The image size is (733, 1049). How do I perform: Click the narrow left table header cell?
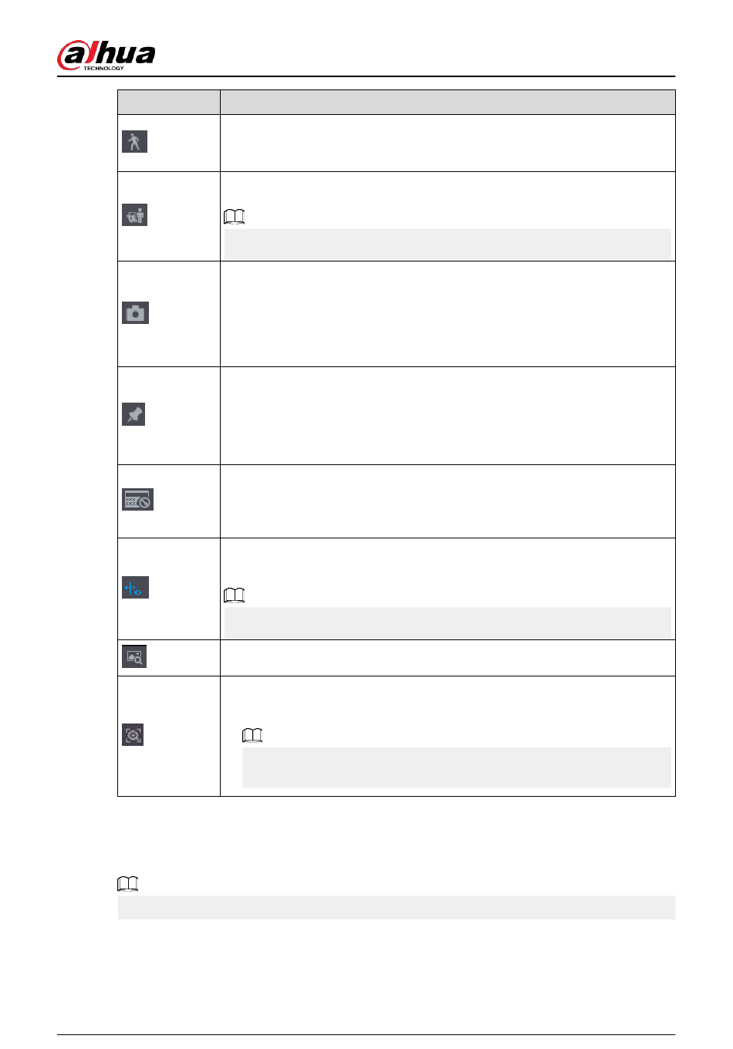(169, 103)
